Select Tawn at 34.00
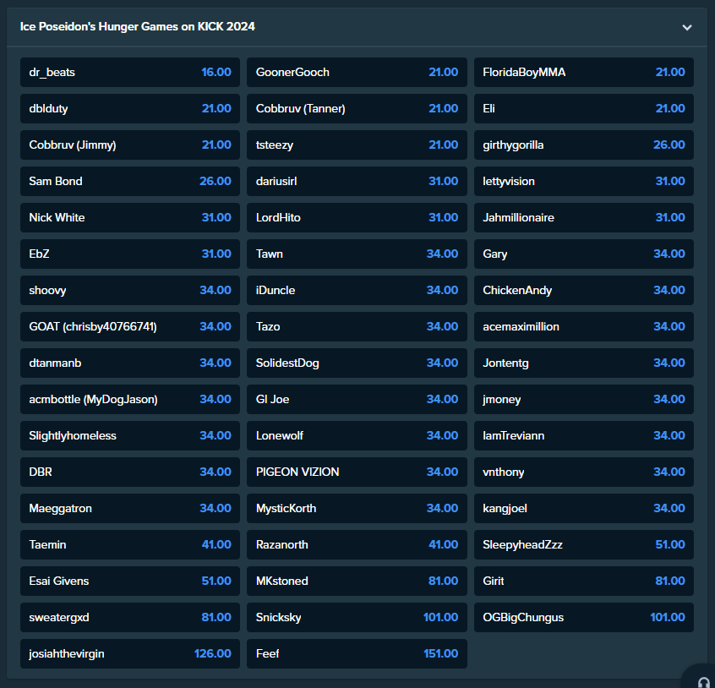This screenshot has width=715, height=688. tap(357, 254)
